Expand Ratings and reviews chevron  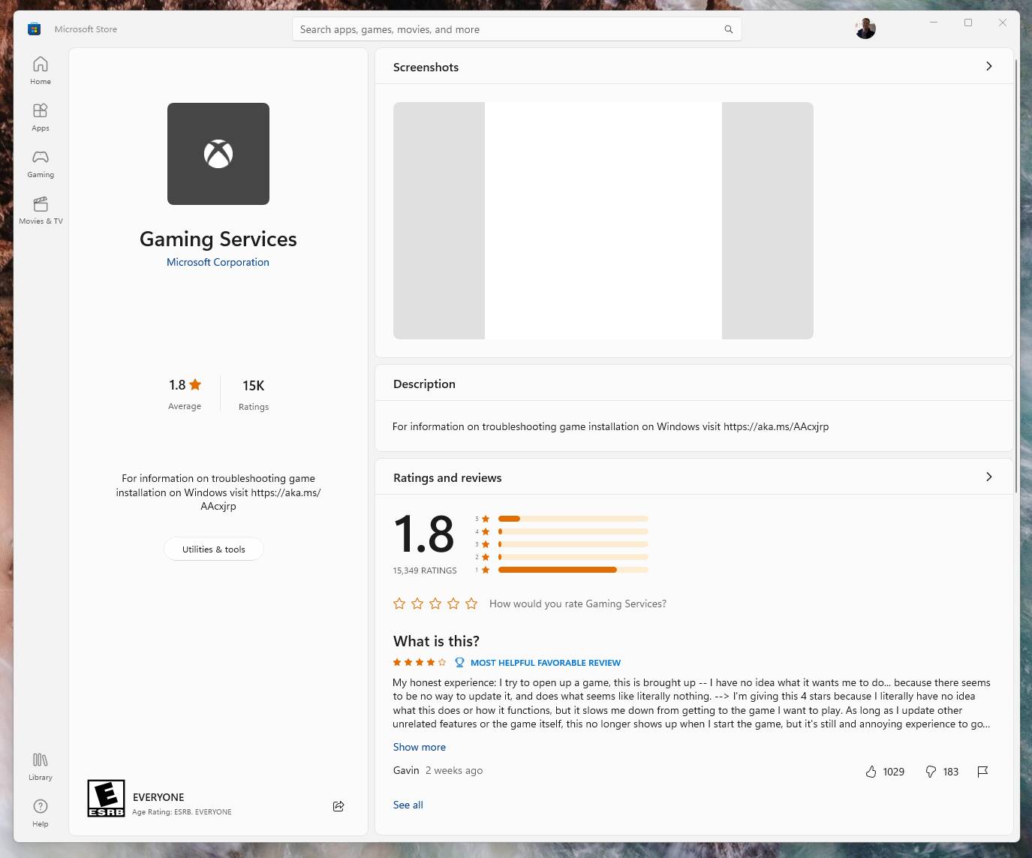(988, 477)
